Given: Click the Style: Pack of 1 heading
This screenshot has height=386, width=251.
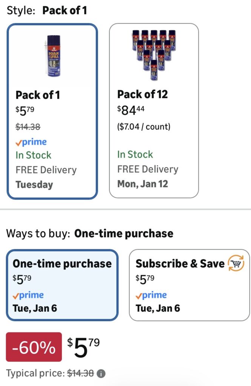Looking at the screenshot, I should point(47,10).
